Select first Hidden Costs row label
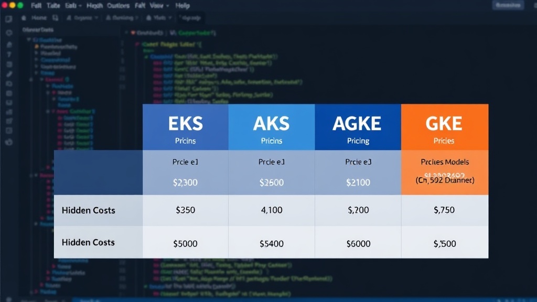The height and width of the screenshot is (302, 537). click(88, 210)
